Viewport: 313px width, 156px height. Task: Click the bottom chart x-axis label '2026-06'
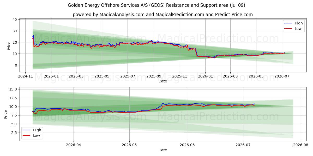coord(187,146)
